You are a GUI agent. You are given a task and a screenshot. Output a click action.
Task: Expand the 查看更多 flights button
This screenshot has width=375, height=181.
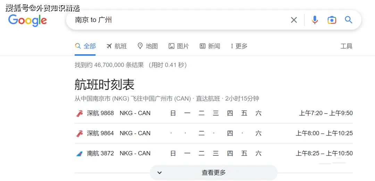(214, 173)
